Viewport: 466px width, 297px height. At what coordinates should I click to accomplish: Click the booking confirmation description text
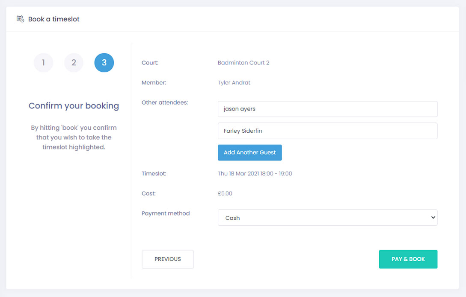pos(74,137)
